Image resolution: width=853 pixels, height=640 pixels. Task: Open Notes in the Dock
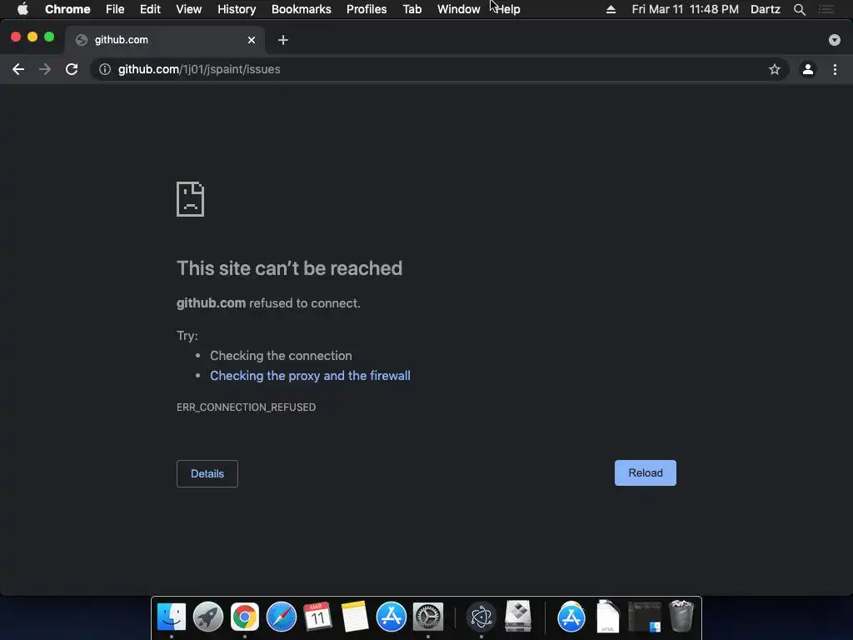355,617
